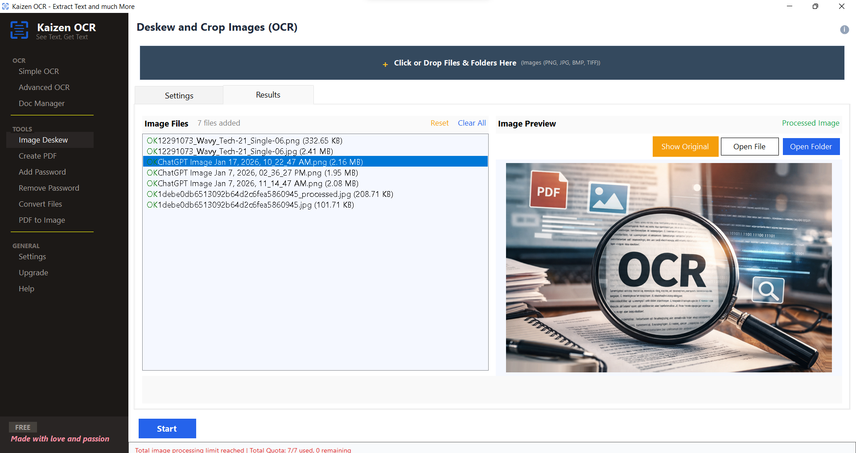This screenshot has width=856, height=453.
Task: Show Original image in preview
Action: (x=685, y=146)
